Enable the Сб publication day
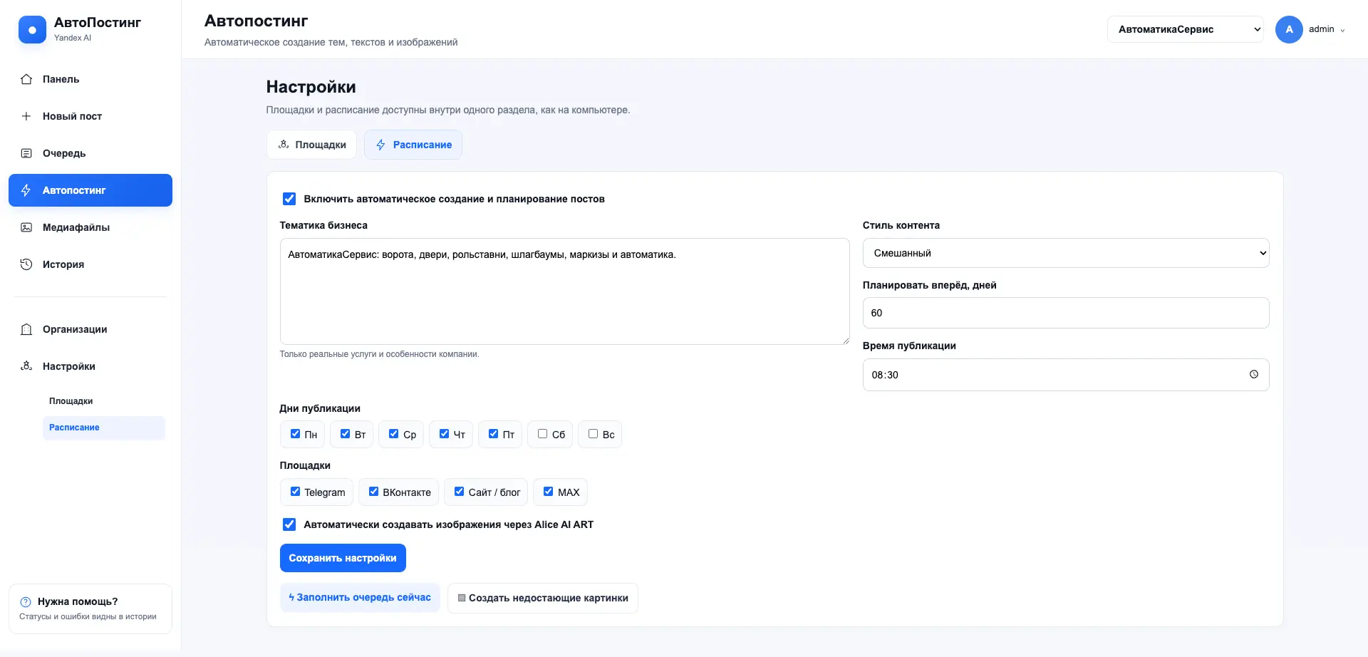This screenshot has width=1368, height=657. [542, 434]
